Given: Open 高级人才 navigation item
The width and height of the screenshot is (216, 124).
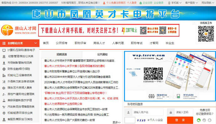Looking at the screenshot, I should click(99, 43).
